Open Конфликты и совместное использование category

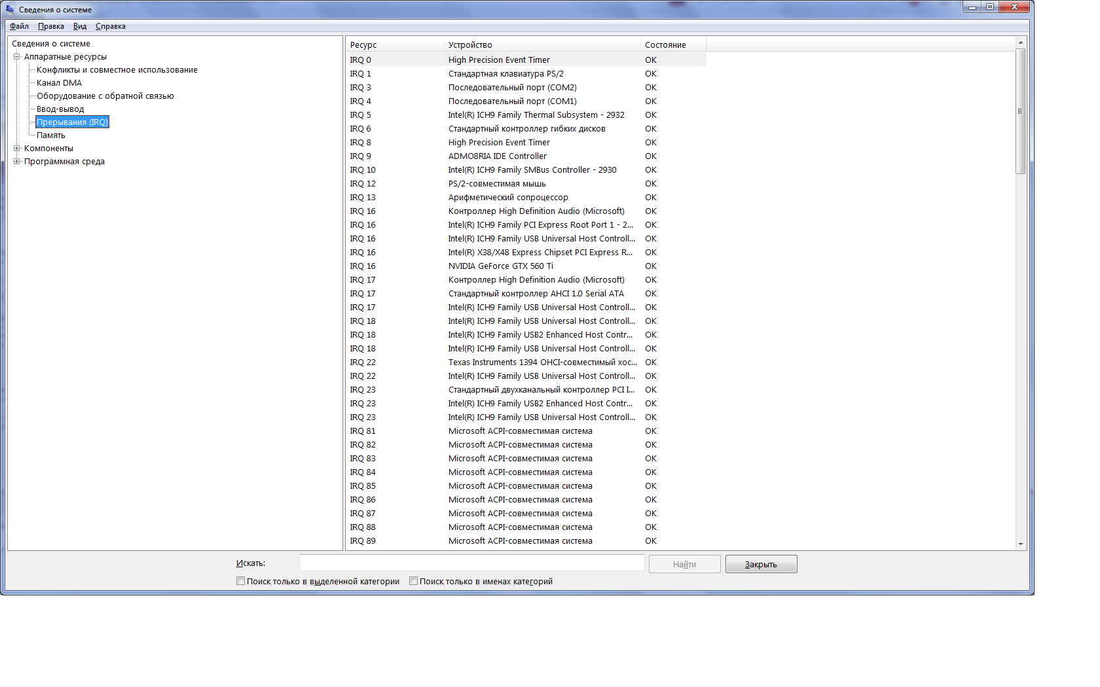point(117,70)
